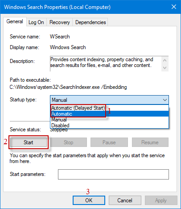Go to the Dependencies tab

point(90,22)
